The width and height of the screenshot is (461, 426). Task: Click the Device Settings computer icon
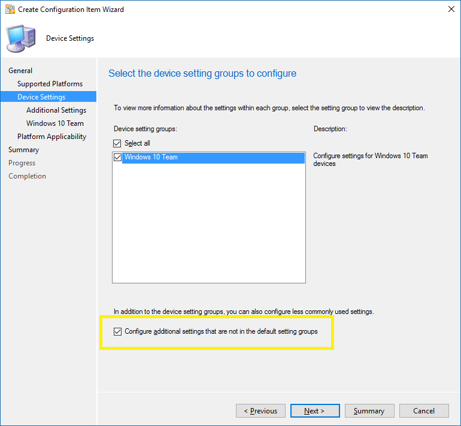coord(20,39)
